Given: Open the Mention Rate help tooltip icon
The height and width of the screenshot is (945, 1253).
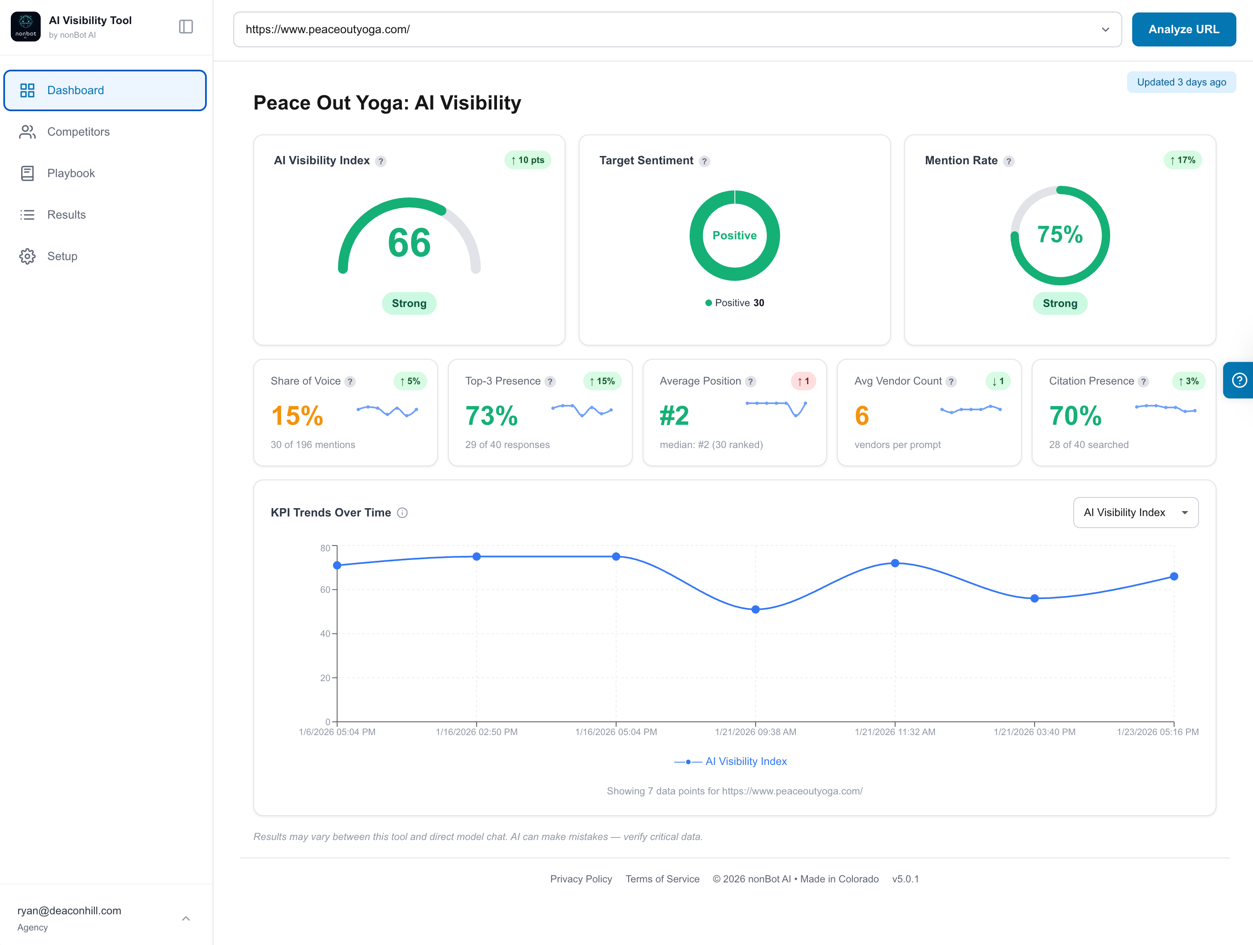Looking at the screenshot, I should pyautogui.click(x=1008, y=161).
